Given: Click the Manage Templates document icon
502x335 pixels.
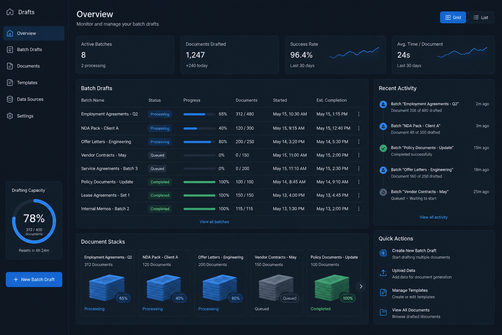Looking at the screenshot, I should 383,292.
